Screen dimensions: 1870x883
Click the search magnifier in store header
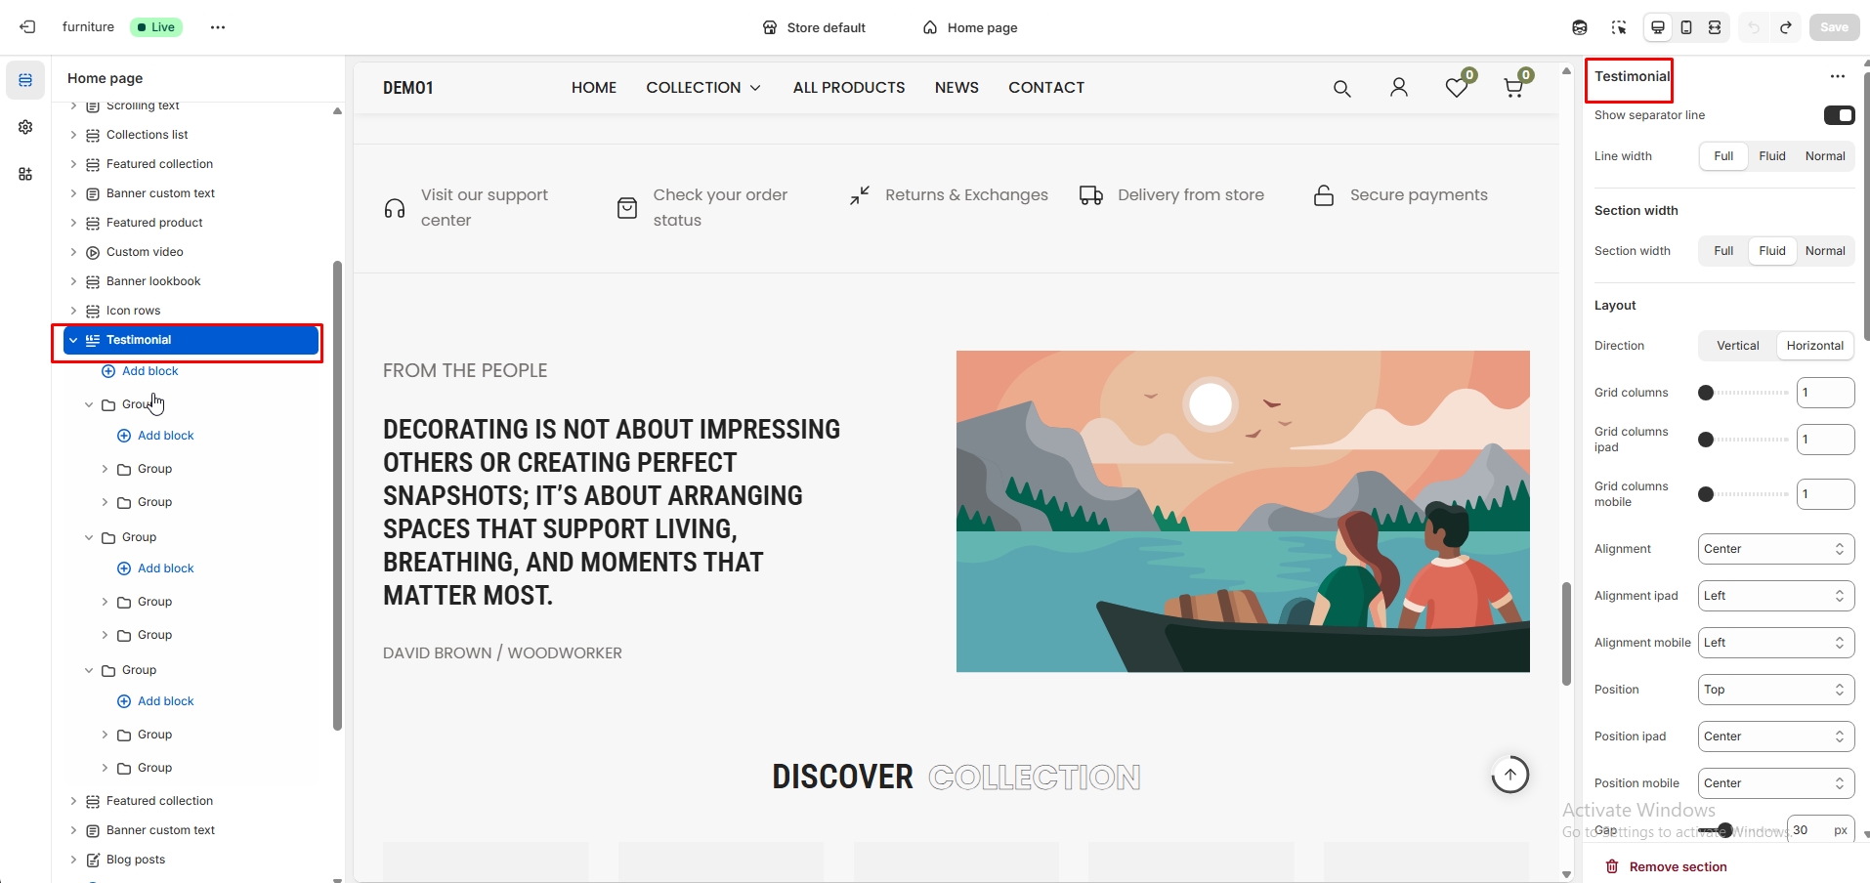(x=1341, y=89)
